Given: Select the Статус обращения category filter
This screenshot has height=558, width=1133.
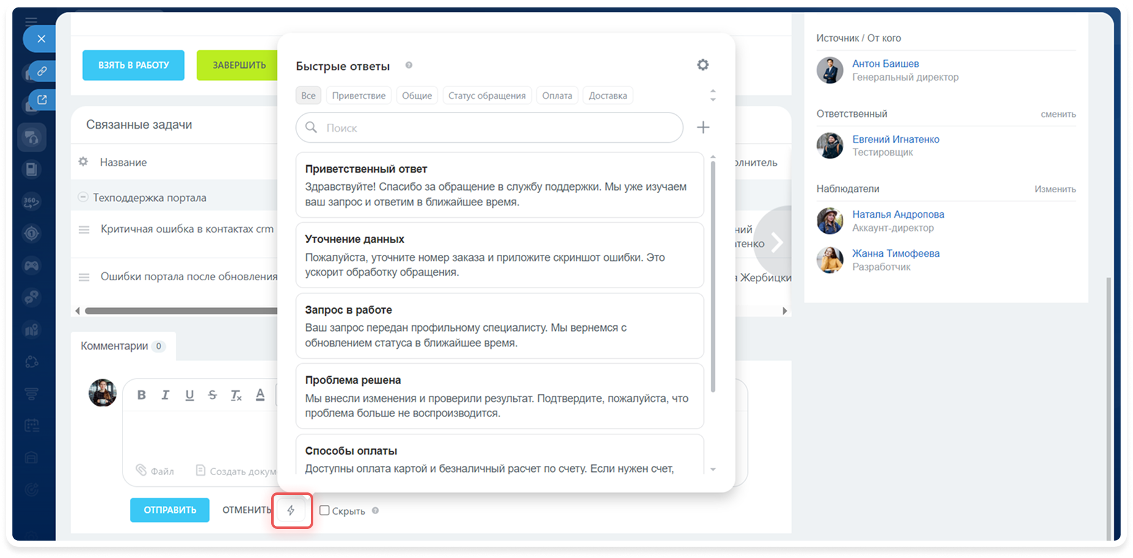Looking at the screenshot, I should 487,95.
